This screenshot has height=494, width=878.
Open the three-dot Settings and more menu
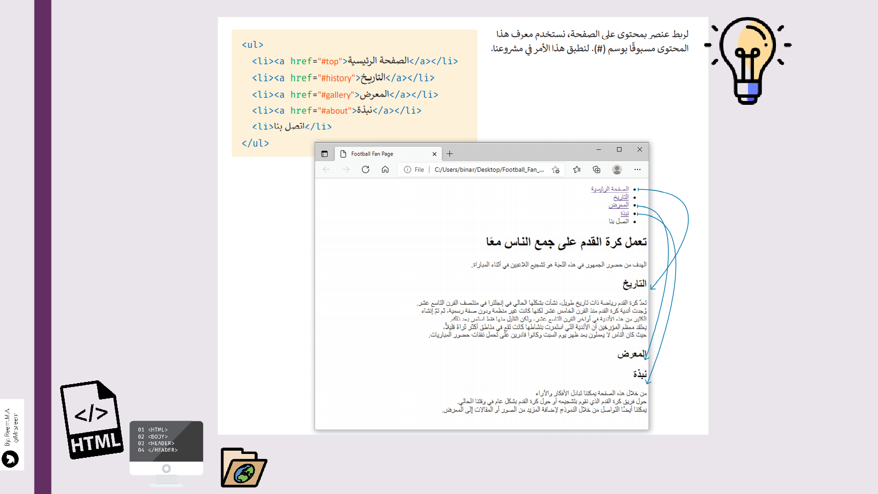637,170
